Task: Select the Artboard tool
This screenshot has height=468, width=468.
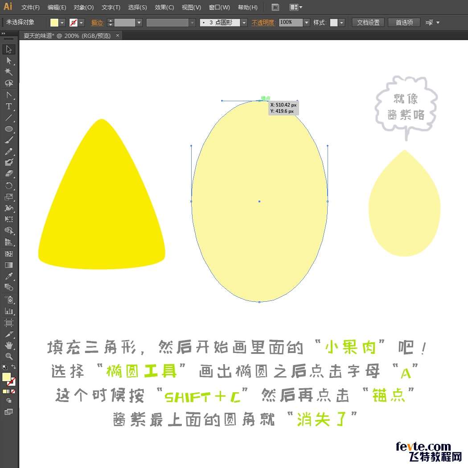Action: tap(8, 323)
